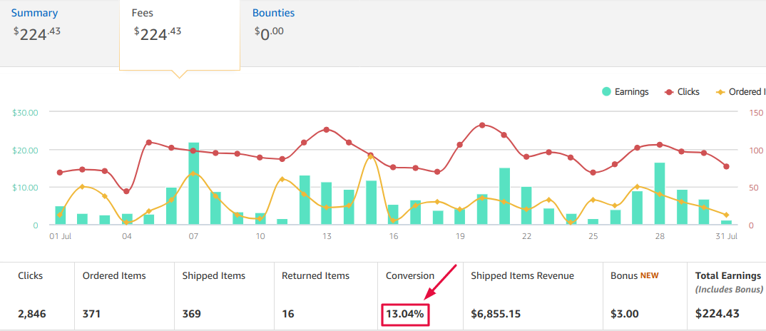Click the $3.00 Bonus amount
Image resolution: width=766 pixels, height=331 pixels.
[x=625, y=314]
